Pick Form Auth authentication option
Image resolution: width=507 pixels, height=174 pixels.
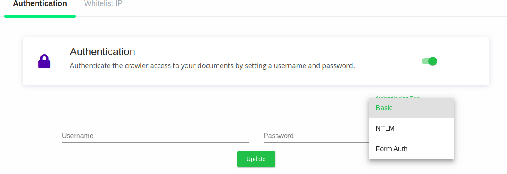pos(411,149)
